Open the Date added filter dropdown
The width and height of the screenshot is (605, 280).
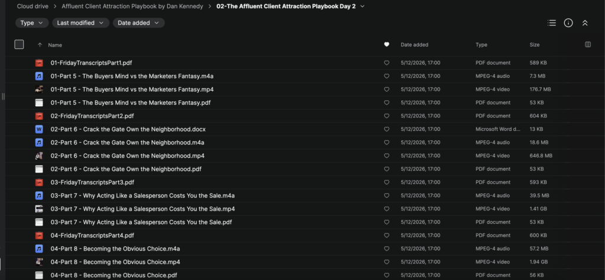(x=139, y=23)
